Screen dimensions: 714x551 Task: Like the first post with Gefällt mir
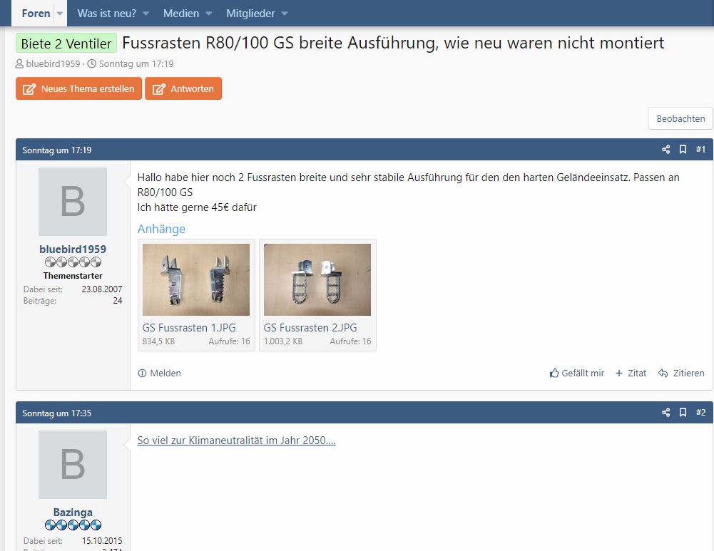point(577,373)
